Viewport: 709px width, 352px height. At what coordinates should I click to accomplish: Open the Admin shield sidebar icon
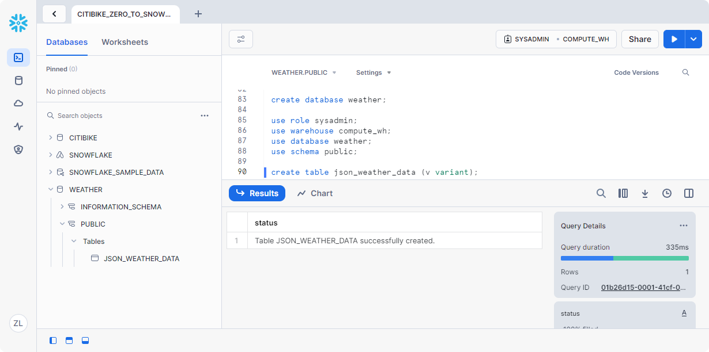click(18, 150)
